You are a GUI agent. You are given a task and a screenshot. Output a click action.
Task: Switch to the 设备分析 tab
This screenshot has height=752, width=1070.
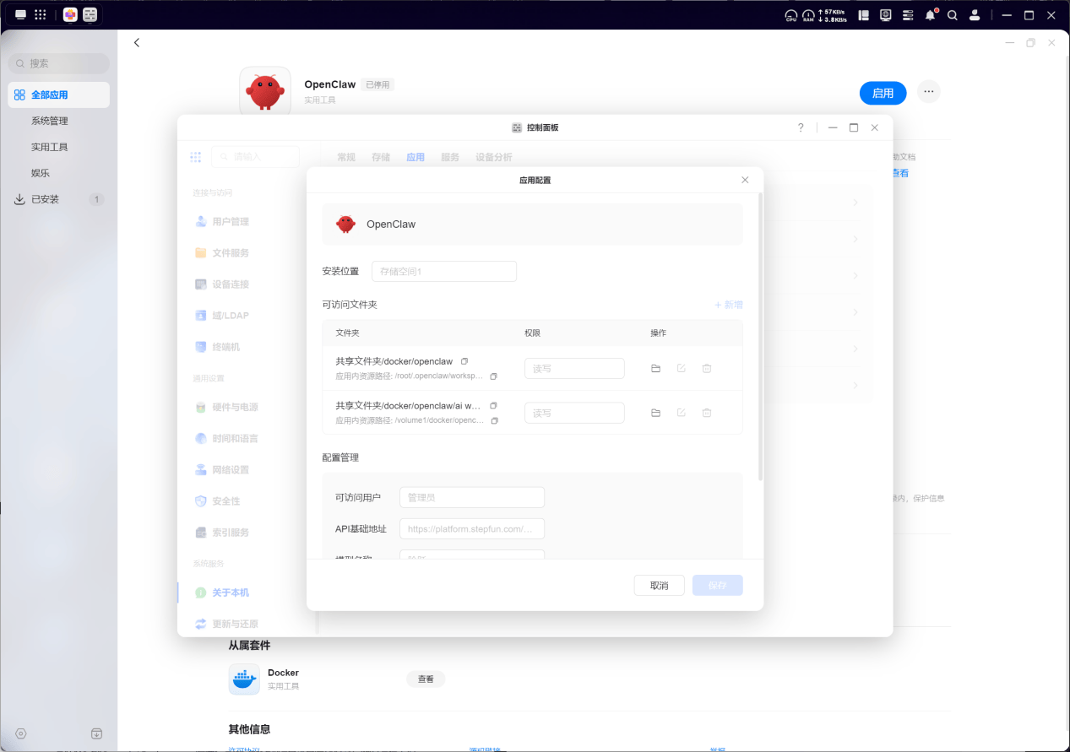494,157
